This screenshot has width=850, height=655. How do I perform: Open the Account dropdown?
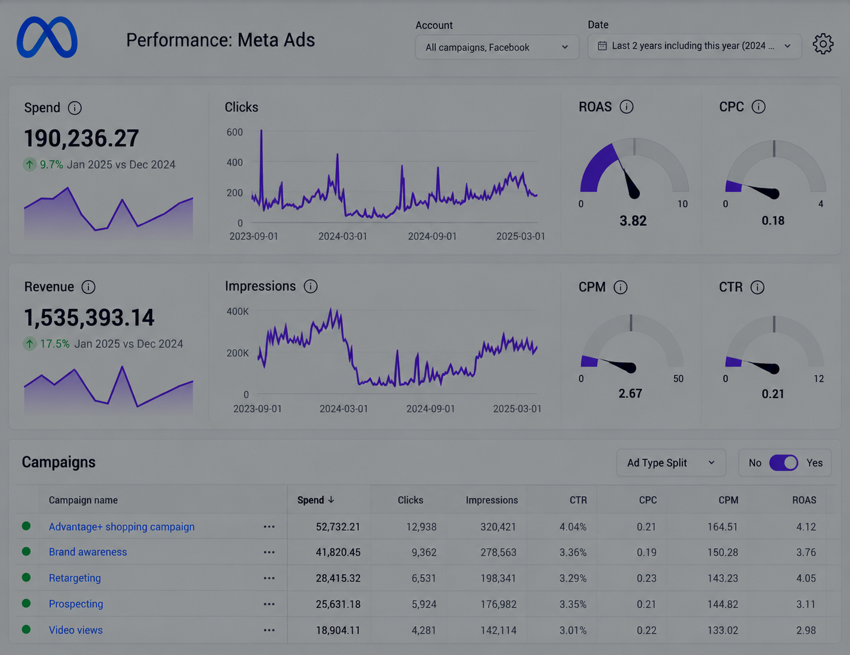(497, 47)
